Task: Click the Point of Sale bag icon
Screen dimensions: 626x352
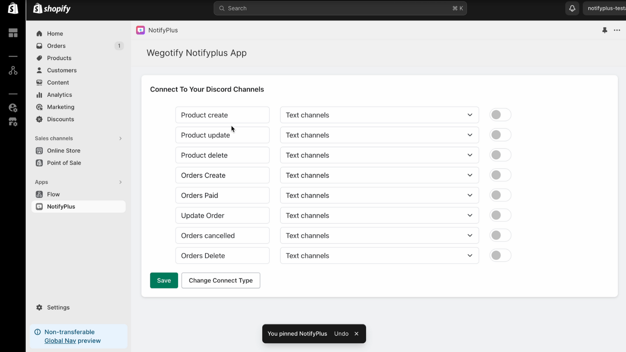Action: tap(39, 163)
